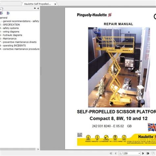This screenshot has width=156, height=156.
Task: Click the 'SELF-PROPELLED SCISSOR PLATFORM' heading
Action: click(117, 112)
